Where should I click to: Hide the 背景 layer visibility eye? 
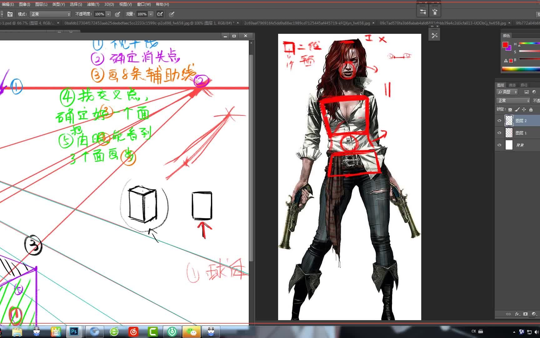(499, 145)
